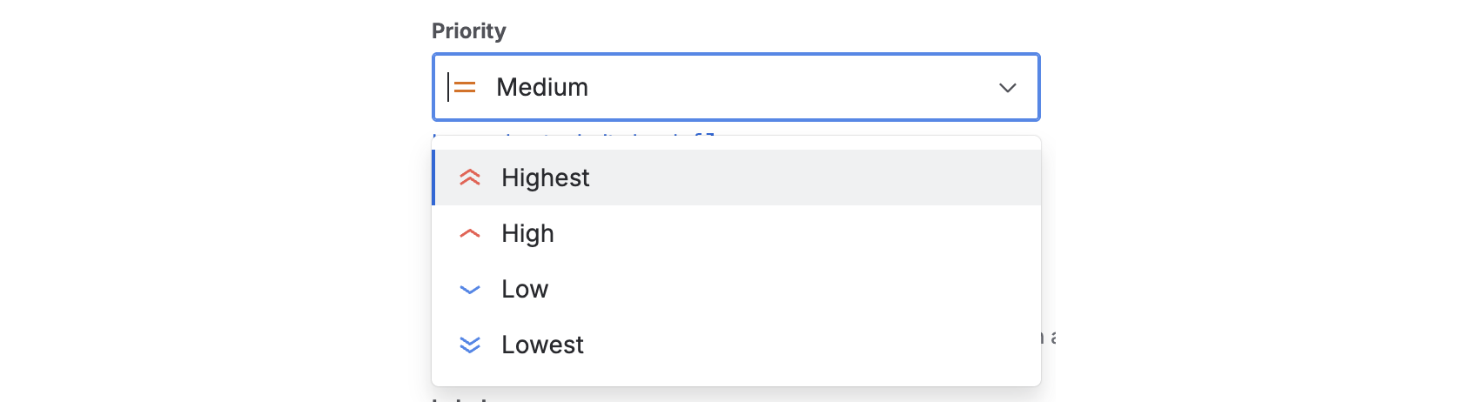Click the red double-chevron Highest icon
The width and height of the screenshot is (1470, 402).
pyautogui.click(x=470, y=178)
